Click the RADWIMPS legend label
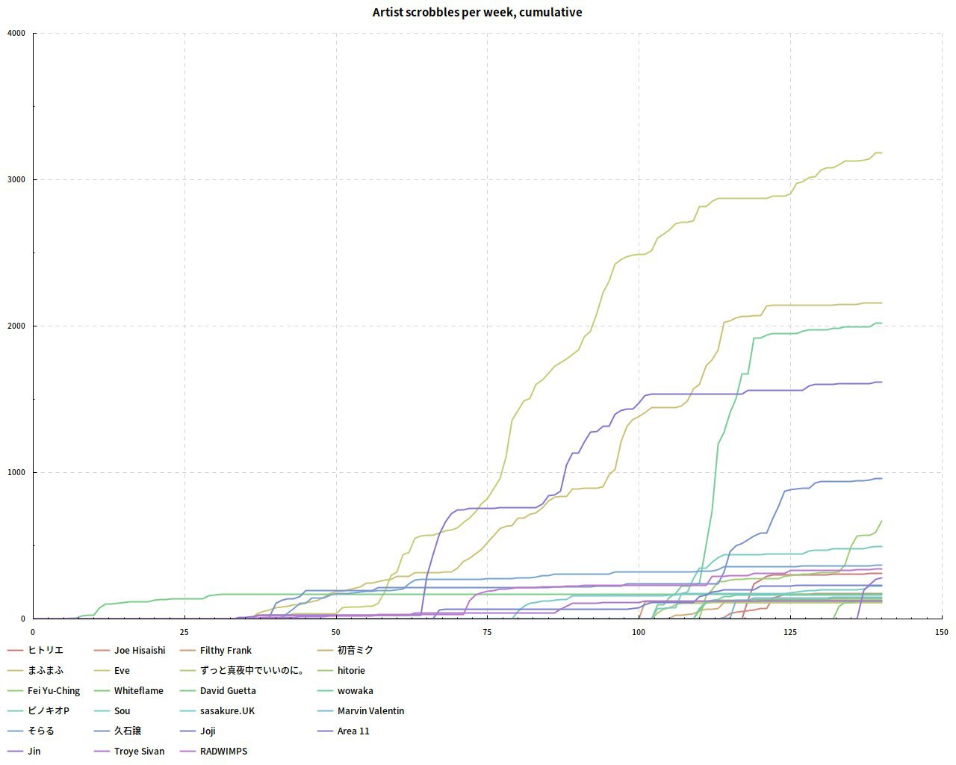956x765 pixels. click(x=223, y=752)
